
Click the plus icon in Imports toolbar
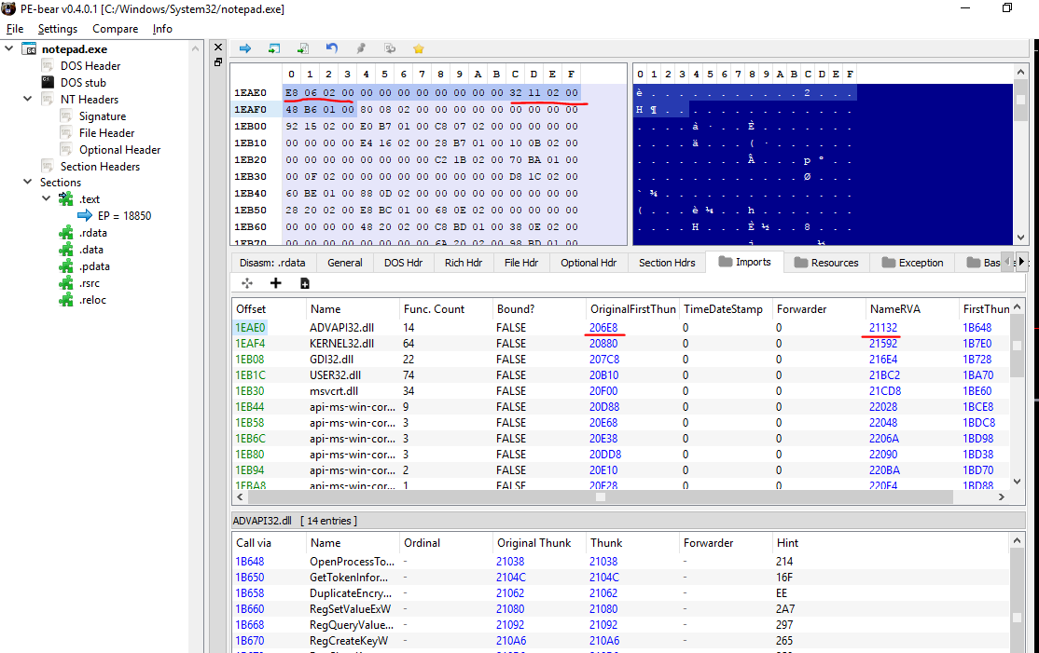(x=275, y=283)
